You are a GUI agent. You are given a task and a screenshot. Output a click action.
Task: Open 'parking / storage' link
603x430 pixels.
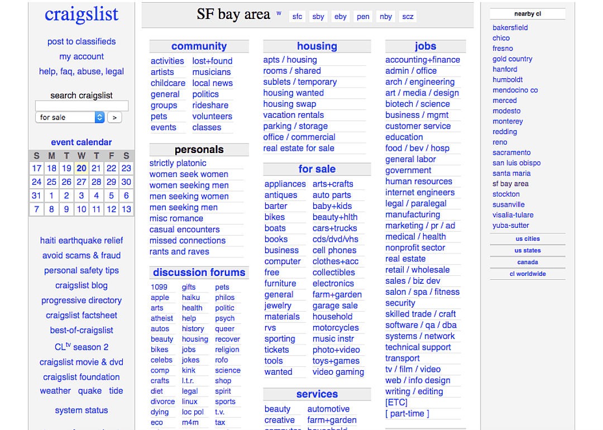point(295,126)
